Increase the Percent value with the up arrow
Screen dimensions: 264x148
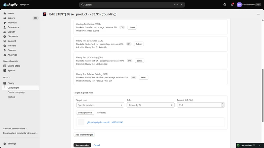pos(222,104)
